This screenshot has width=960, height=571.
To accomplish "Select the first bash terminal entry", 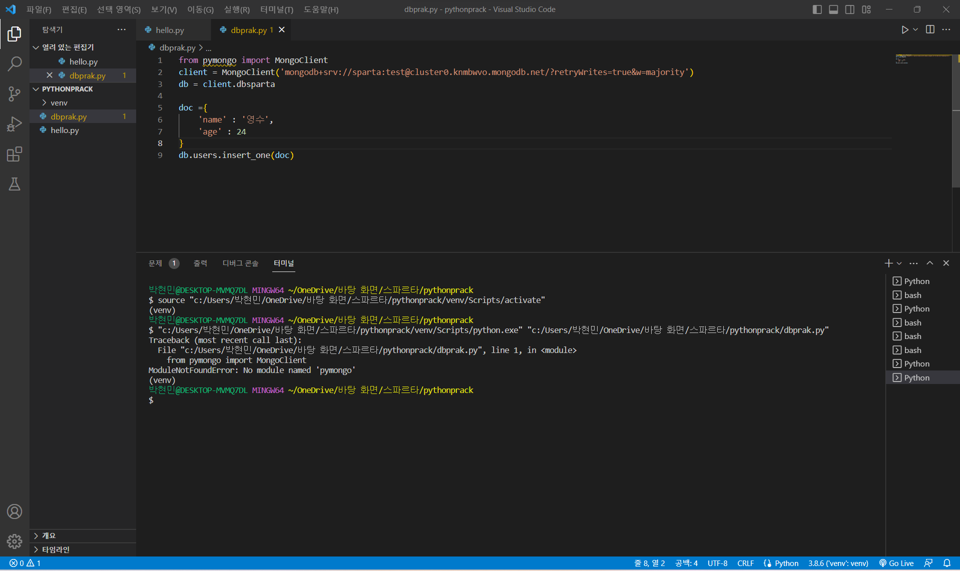I will [922, 295].
